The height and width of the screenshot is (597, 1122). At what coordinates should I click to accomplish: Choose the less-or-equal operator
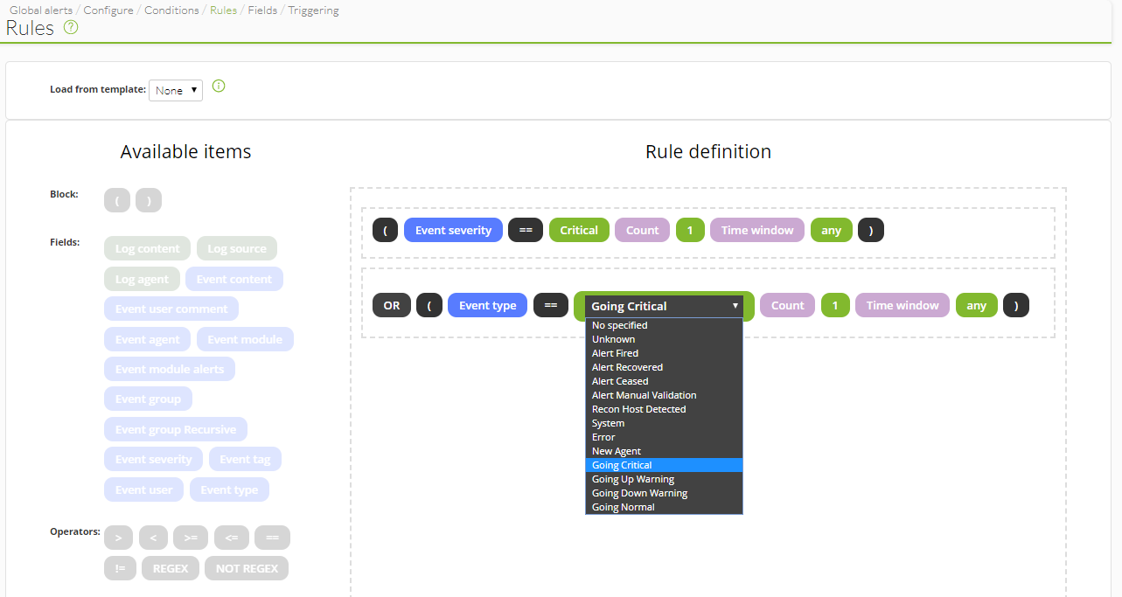[x=232, y=538]
